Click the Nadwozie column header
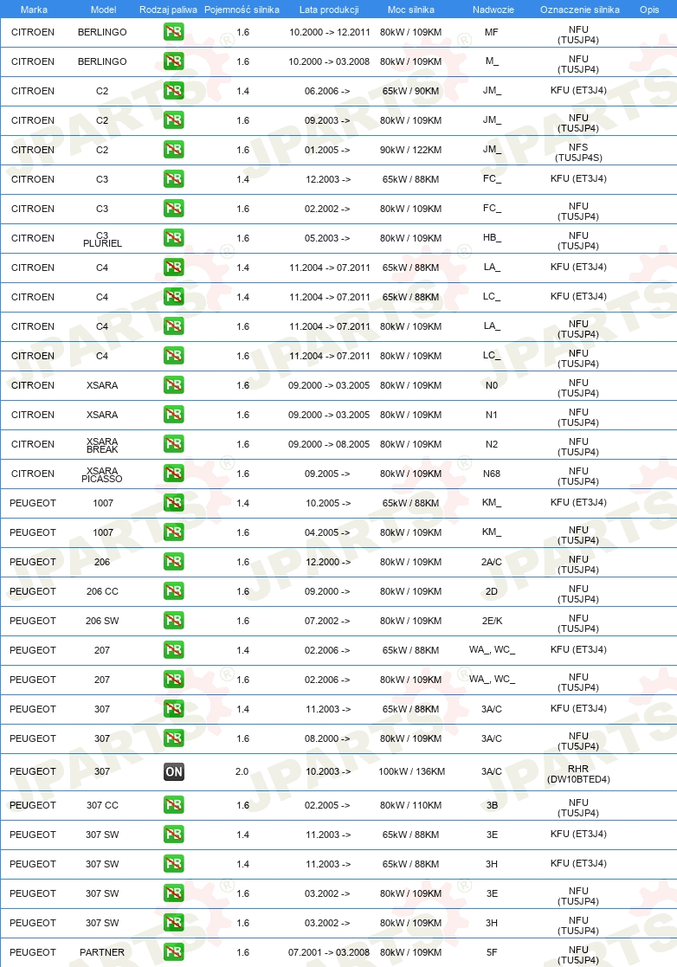The height and width of the screenshot is (967, 677). click(493, 10)
